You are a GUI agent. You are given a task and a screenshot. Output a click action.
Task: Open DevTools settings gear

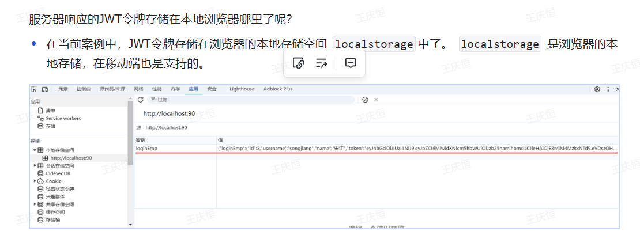[597, 89]
